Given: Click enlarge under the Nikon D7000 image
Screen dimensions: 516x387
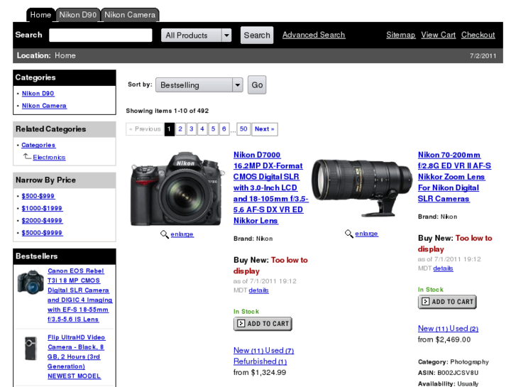Looking at the screenshot, I should click(x=182, y=234).
